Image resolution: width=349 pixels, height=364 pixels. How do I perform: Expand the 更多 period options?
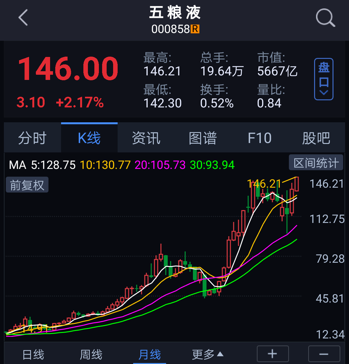pyautogui.click(x=207, y=355)
